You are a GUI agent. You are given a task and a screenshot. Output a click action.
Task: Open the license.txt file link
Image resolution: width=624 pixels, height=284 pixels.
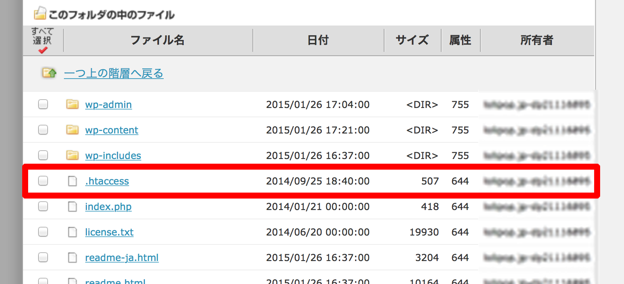pyautogui.click(x=109, y=232)
